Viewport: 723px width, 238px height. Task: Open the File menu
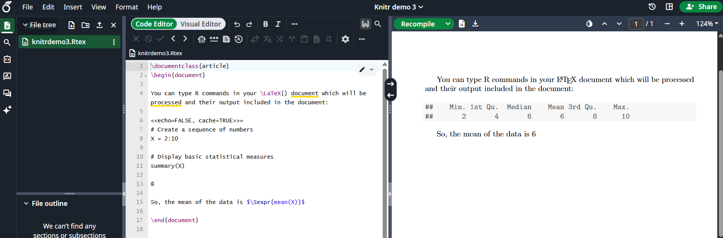coord(28,7)
